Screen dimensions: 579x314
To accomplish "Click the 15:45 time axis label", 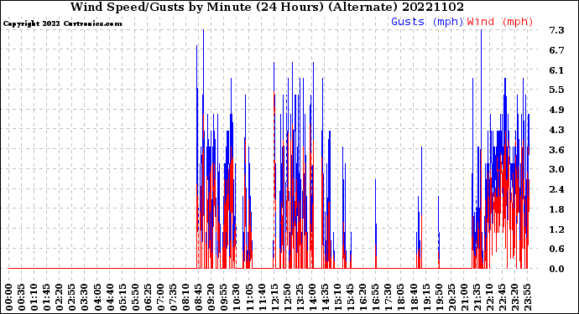I will (350, 297).
